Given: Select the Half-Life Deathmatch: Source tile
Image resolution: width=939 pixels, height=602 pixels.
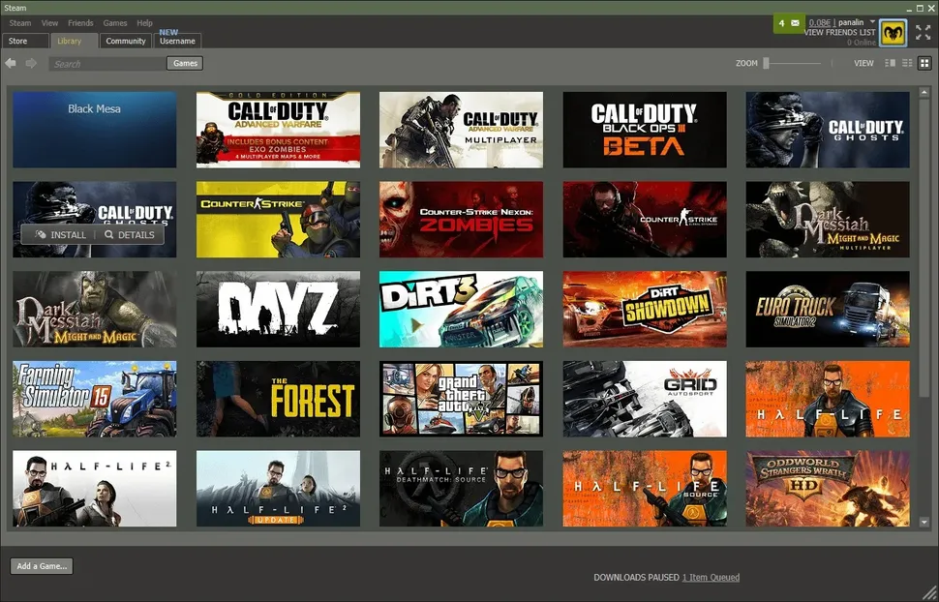Looking at the screenshot, I should [x=461, y=489].
